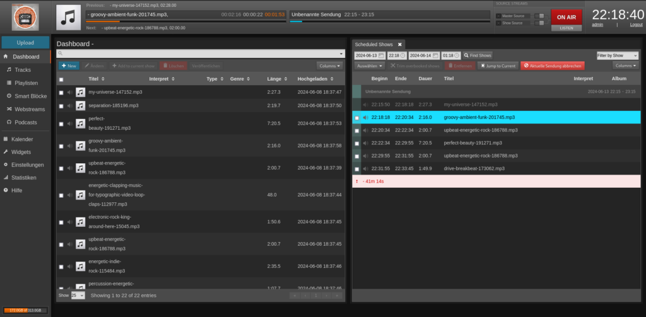Click the speaker icon of the 22:29:55 scheduled track
The image size is (646, 317).
pos(365,156)
